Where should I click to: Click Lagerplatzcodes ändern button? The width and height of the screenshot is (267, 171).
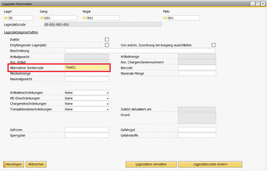[210, 165]
